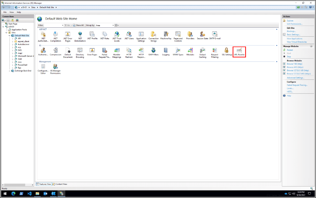This screenshot has height=198, width=316.
Task: Open MIME Types feature
Action: [x=178, y=52]
